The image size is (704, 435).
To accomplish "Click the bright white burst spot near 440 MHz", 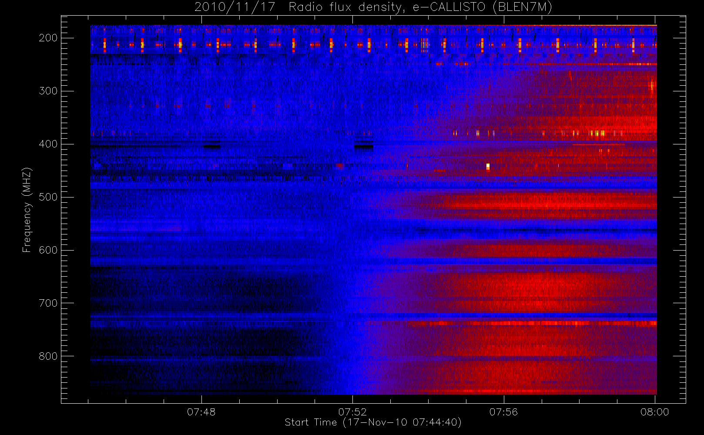I will tap(488, 166).
